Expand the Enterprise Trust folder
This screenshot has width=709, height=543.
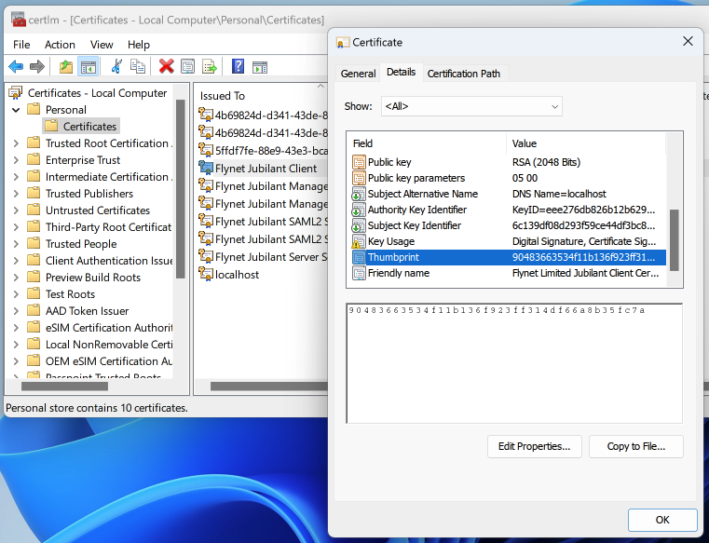point(16,160)
